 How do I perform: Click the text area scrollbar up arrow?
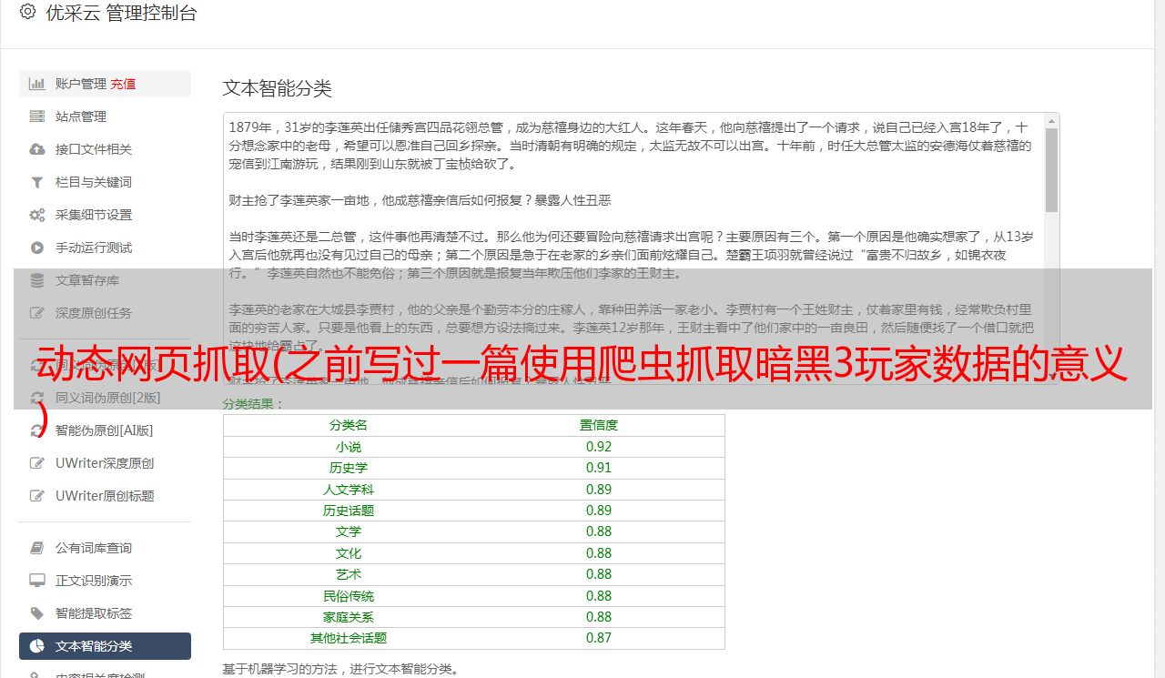[x=1051, y=121]
